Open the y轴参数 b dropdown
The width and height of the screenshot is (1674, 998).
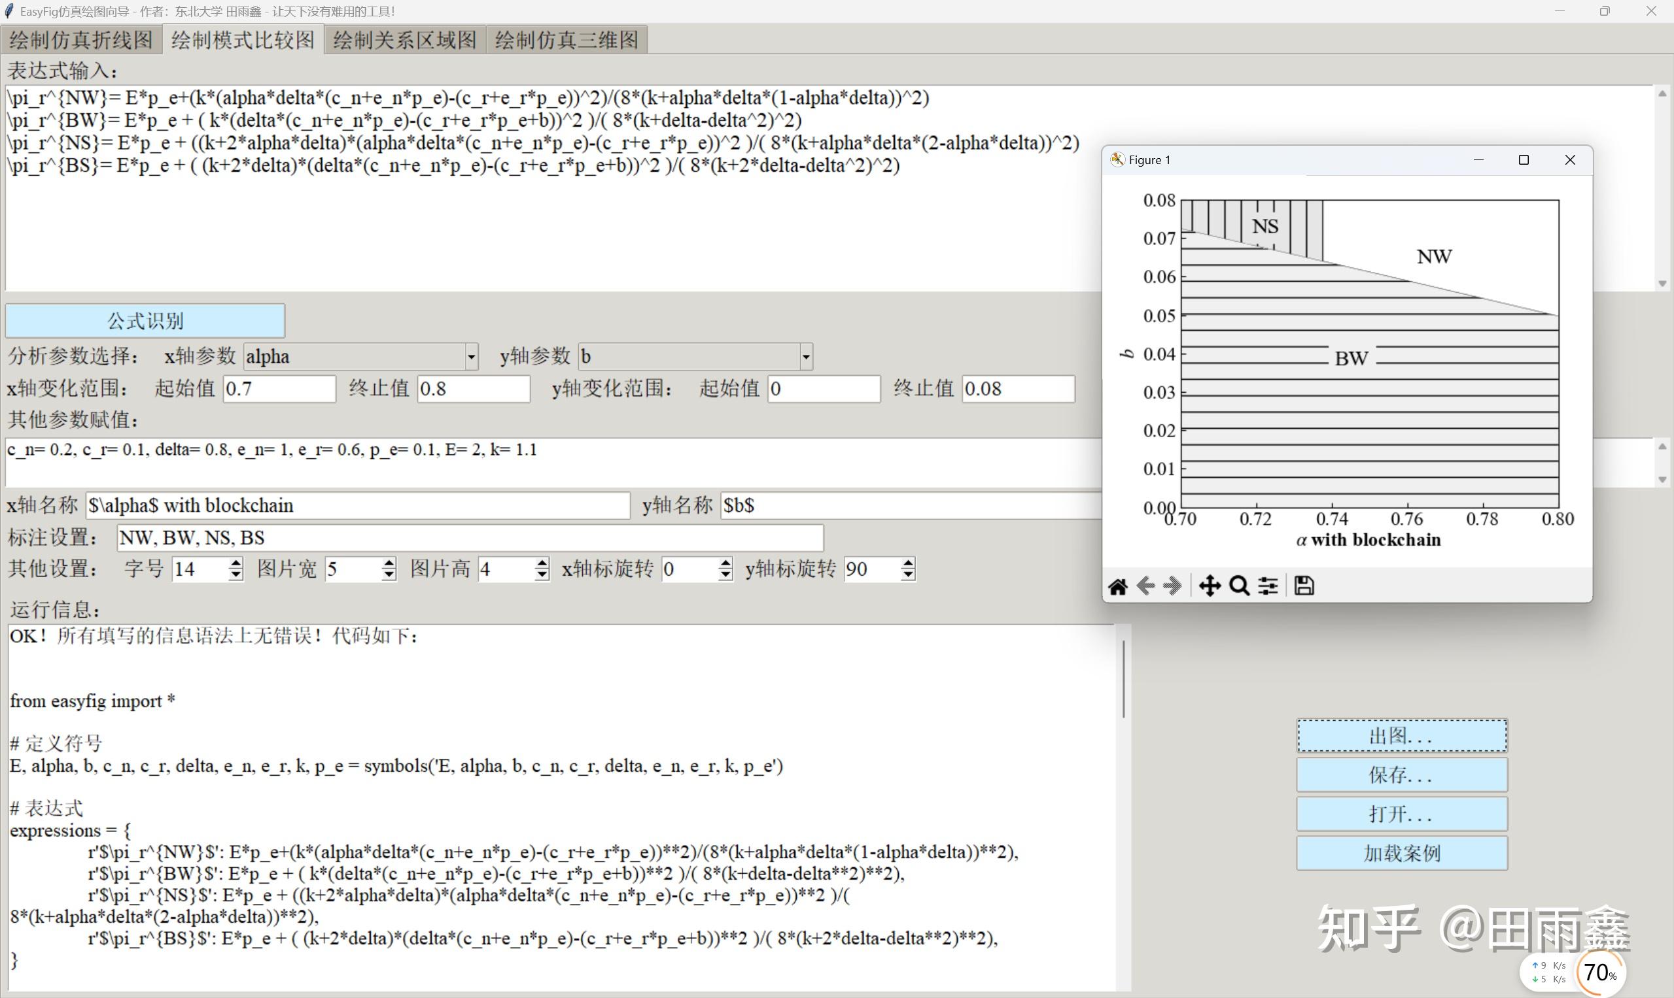(805, 356)
